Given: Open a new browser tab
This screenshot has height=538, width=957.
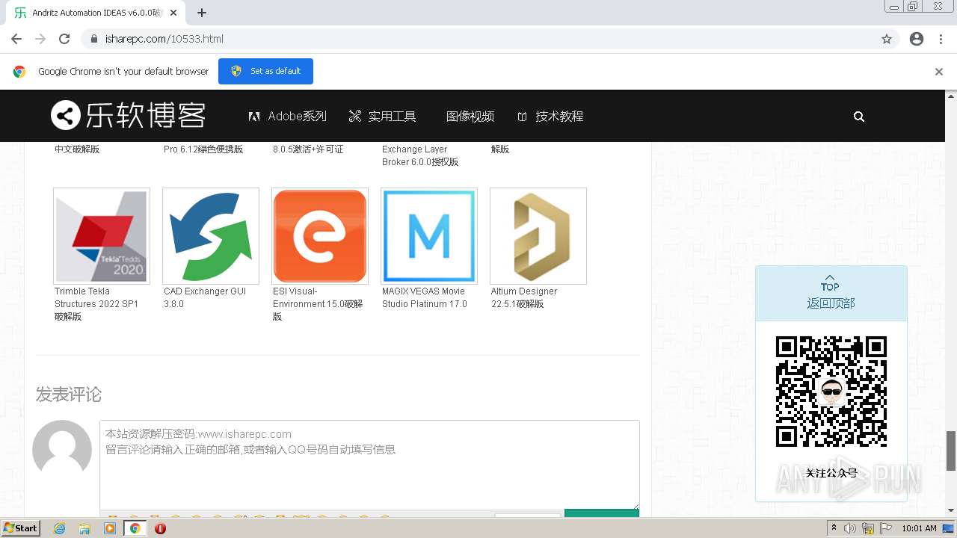Looking at the screenshot, I should point(202,13).
